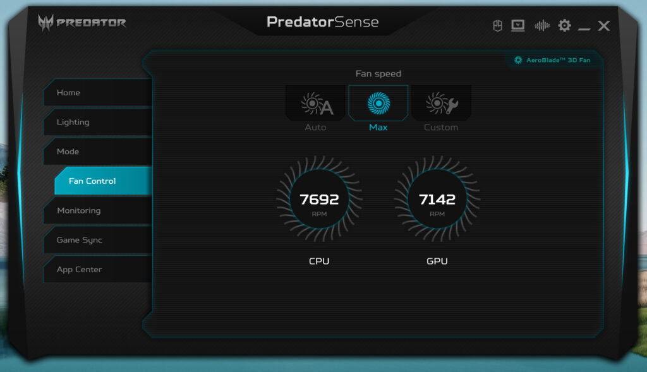Switch to the Mode tab
The height and width of the screenshot is (372, 647).
pyautogui.click(x=97, y=152)
